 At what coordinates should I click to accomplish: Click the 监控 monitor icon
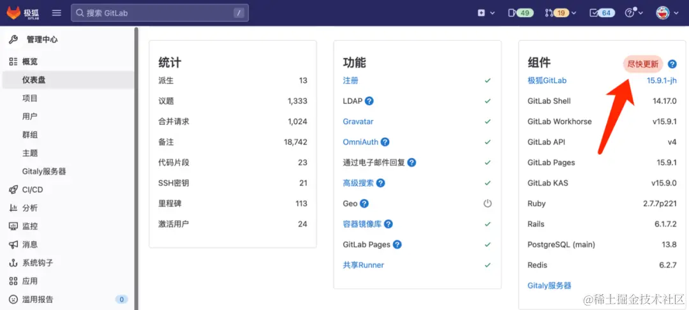pos(13,226)
